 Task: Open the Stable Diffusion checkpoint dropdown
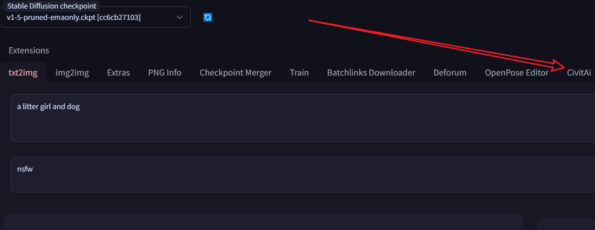tap(95, 18)
